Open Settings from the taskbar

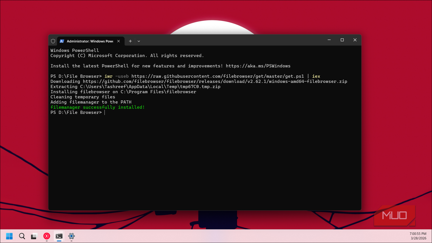click(x=71, y=236)
